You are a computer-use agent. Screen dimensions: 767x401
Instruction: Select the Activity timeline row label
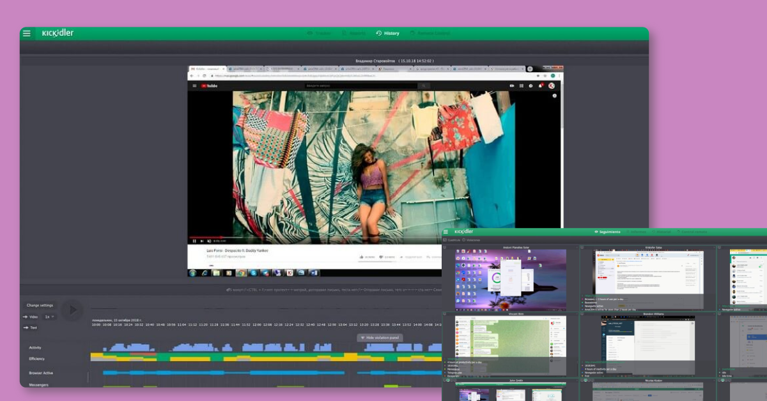pos(36,348)
